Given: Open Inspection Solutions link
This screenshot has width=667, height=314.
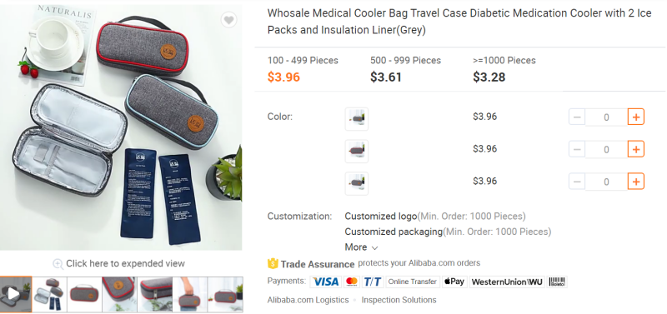Looking at the screenshot, I should coord(399,300).
